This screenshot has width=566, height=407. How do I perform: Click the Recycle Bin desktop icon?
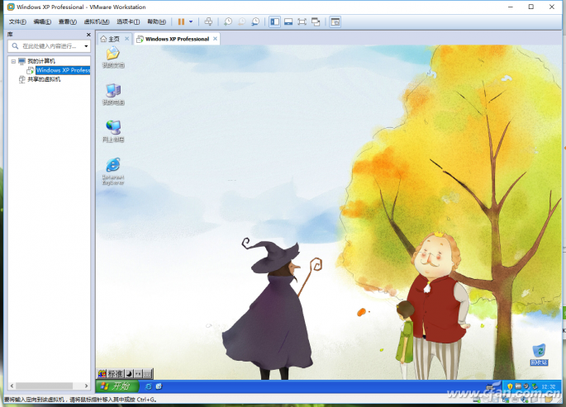pos(539,355)
